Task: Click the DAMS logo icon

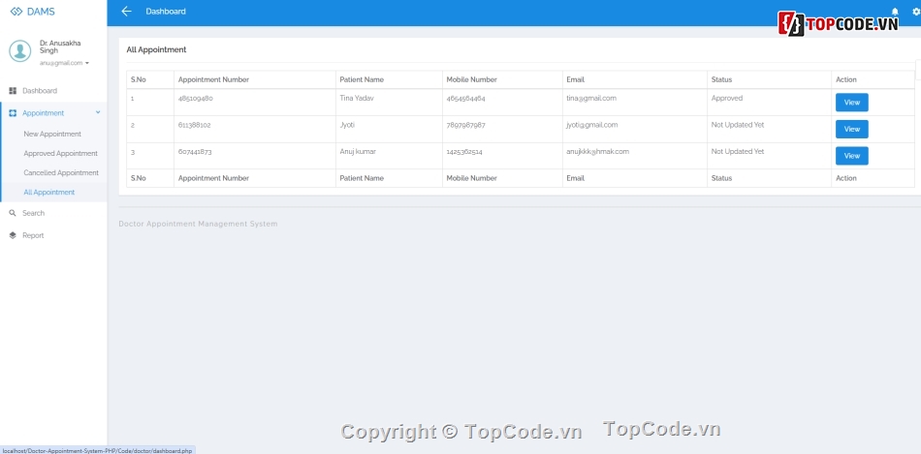Action: pos(16,12)
